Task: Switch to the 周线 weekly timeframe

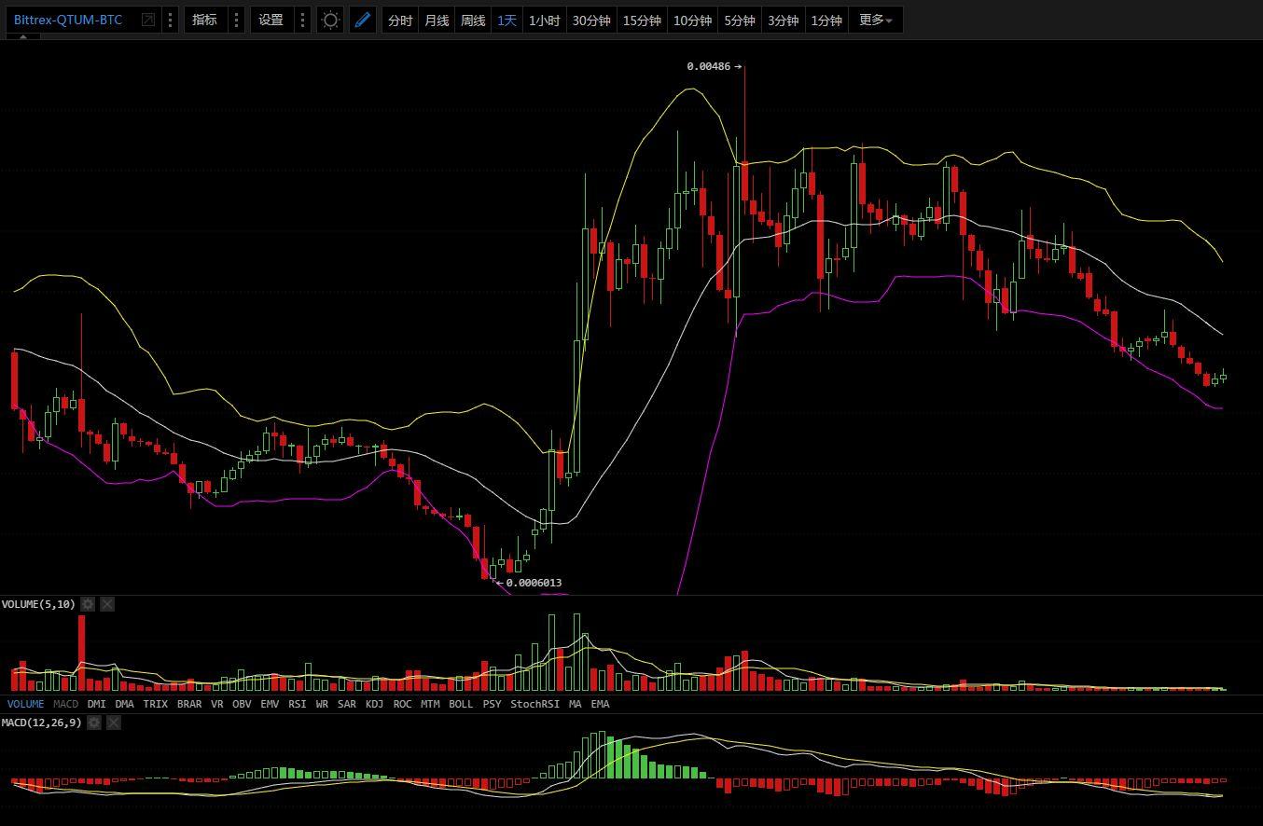Action: point(473,20)
